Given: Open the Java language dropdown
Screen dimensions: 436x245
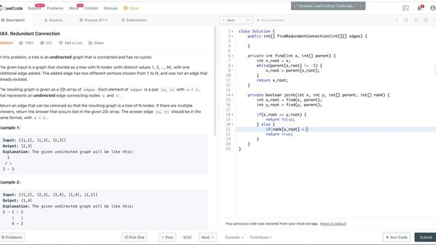Looking at the screenshot, I should click(x=236, y=20).
